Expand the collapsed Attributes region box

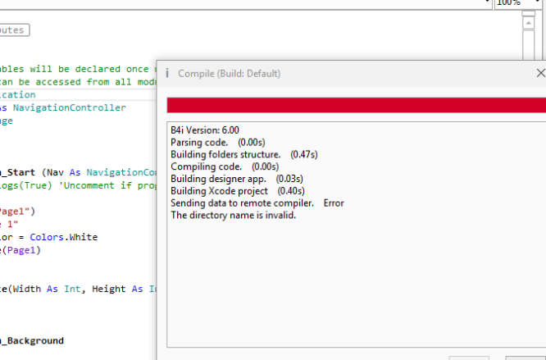(15, 30)
